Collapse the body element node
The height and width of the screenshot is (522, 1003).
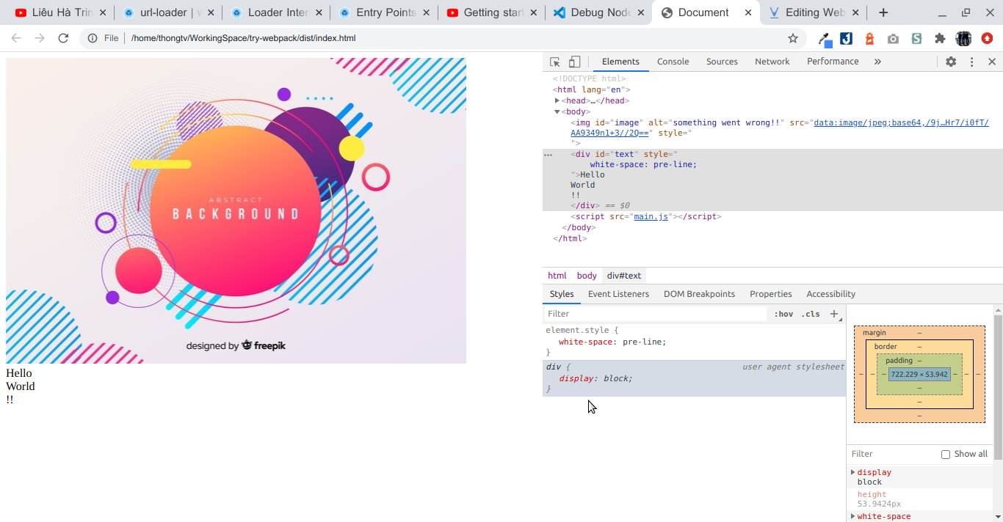[x=557, y=111]
